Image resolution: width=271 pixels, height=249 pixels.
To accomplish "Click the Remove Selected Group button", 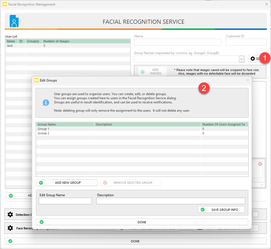I will click(131, 183).
